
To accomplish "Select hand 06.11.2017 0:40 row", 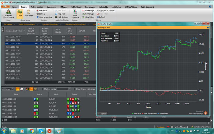I will 49,99.
